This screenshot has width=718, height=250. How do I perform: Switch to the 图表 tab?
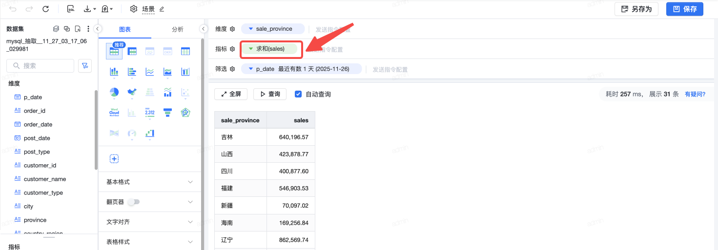point(125,29)
